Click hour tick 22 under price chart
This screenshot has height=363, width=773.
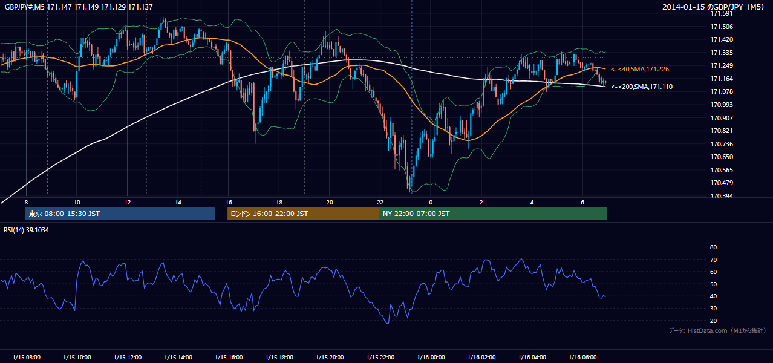click(380, 202)
